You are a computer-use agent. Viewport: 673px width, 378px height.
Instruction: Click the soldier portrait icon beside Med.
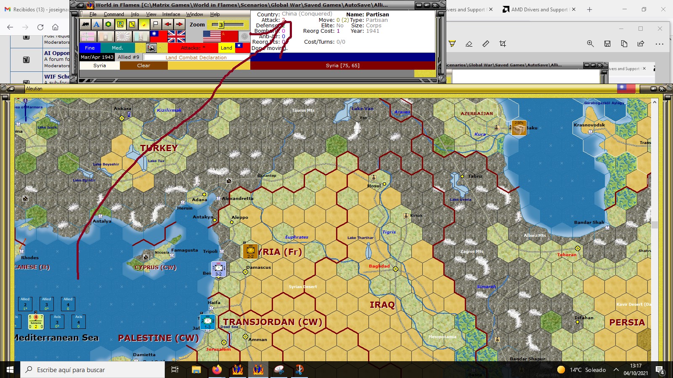(151, 48)
